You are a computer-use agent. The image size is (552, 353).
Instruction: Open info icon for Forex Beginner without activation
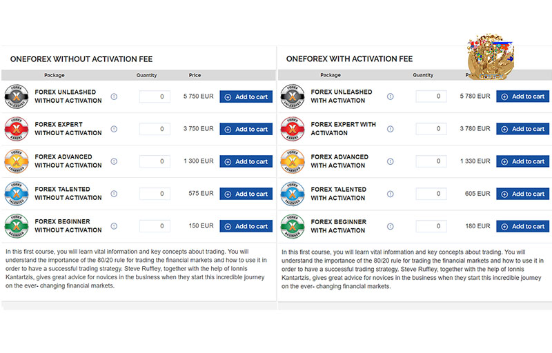click(114, 226)
